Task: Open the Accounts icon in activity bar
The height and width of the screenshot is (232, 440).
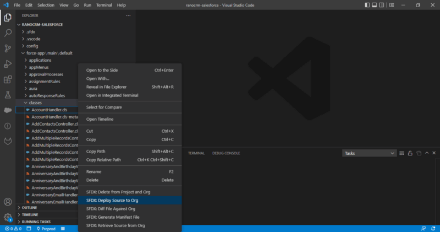Action: [8, 202]
